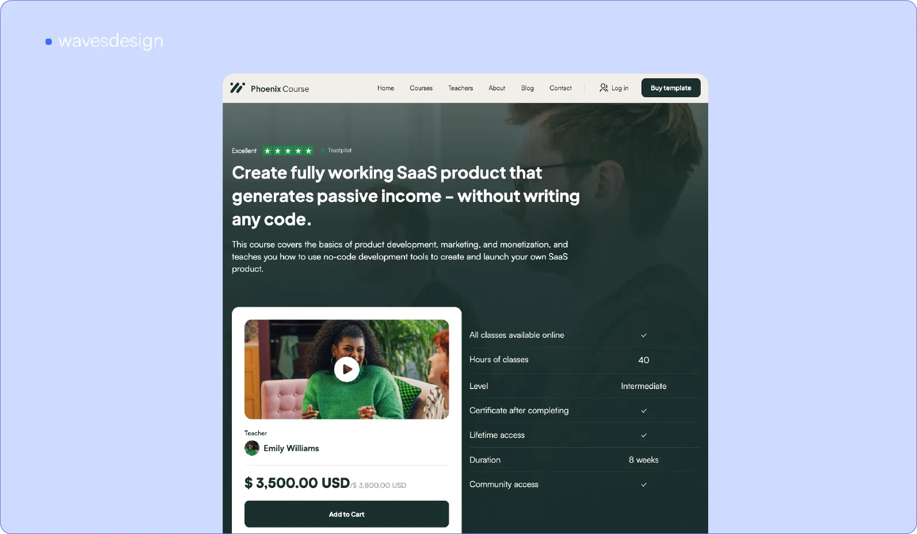Click the Trustpilot green star rating
Screen dimensions: 917x534
288,151
